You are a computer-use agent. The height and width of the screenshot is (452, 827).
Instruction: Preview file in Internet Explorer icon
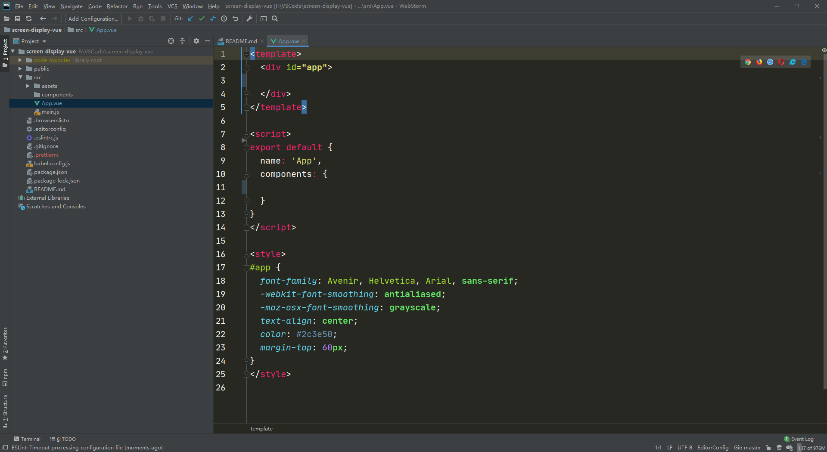[x=793, y=62]
